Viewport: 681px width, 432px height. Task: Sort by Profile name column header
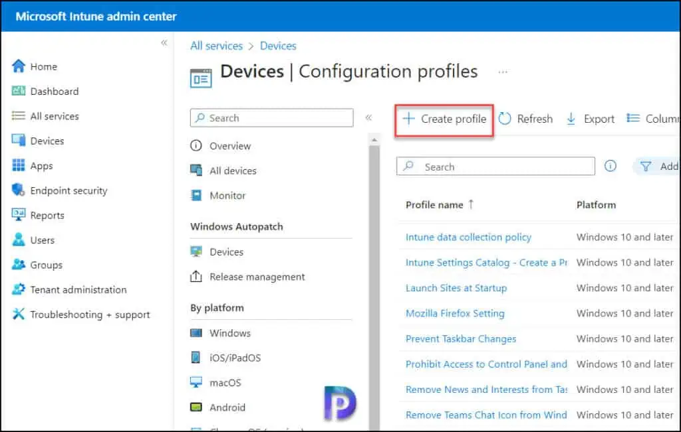pos(439,205)
